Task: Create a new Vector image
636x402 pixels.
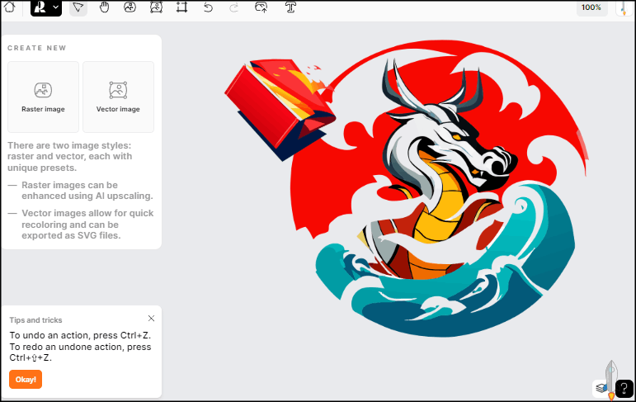Action: (x=118, y=97)
